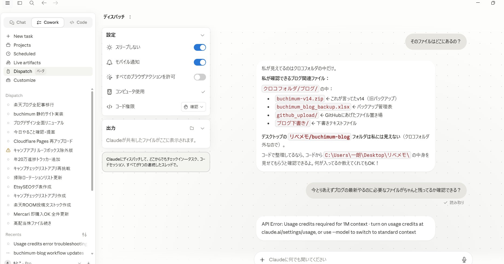Click the sun icon next to スリープしない
Image resolution: width=504 pixels, height=264 pixels.
coord(109,47)
